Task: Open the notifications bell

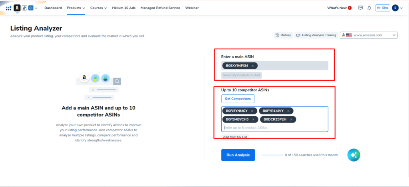Action: (369, 8)
